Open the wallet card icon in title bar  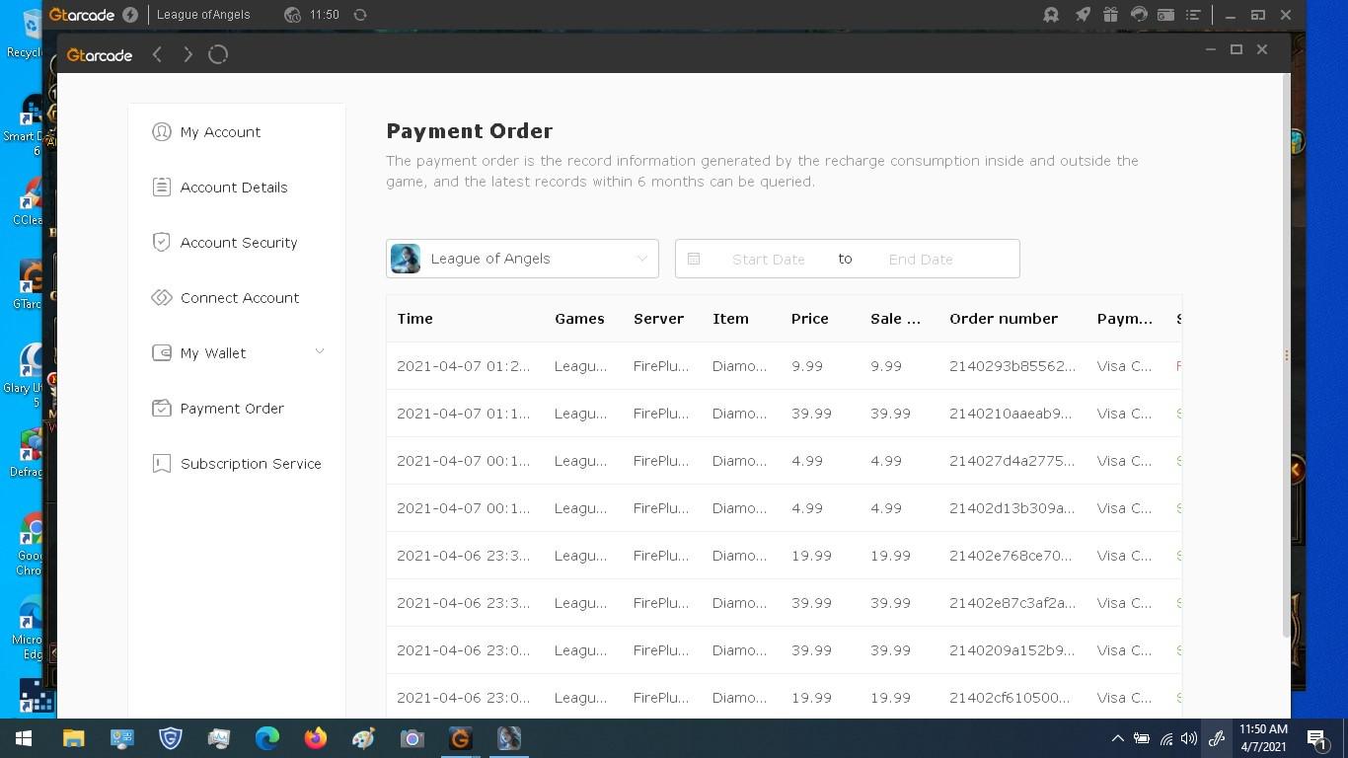(x=1165, y=15)
